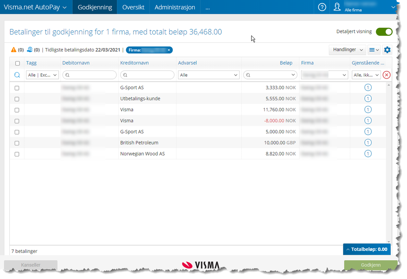Turn off Detaljert visning toggle
407x279 pixels.
pos(384,32)
